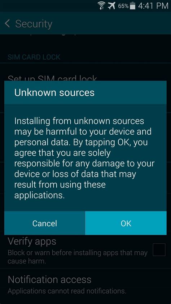Confirm the dialog with OK
The height and width of the screenshot is (304, 171).
[126, 223]
